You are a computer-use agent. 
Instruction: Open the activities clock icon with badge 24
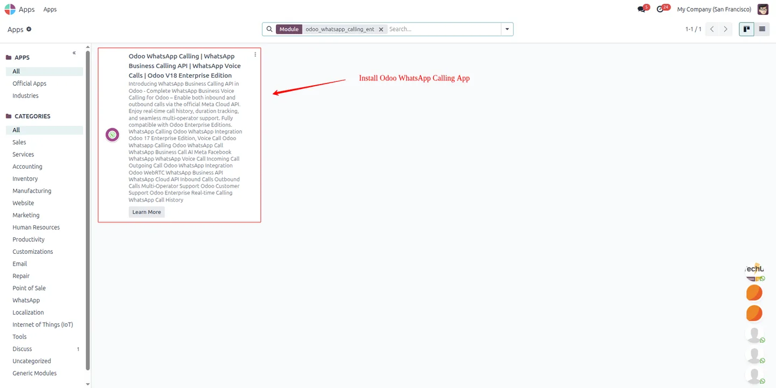[661, 9]
